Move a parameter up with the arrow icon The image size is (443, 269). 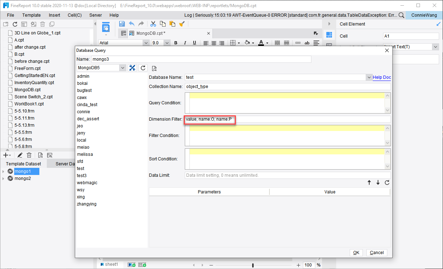point(369,182)
